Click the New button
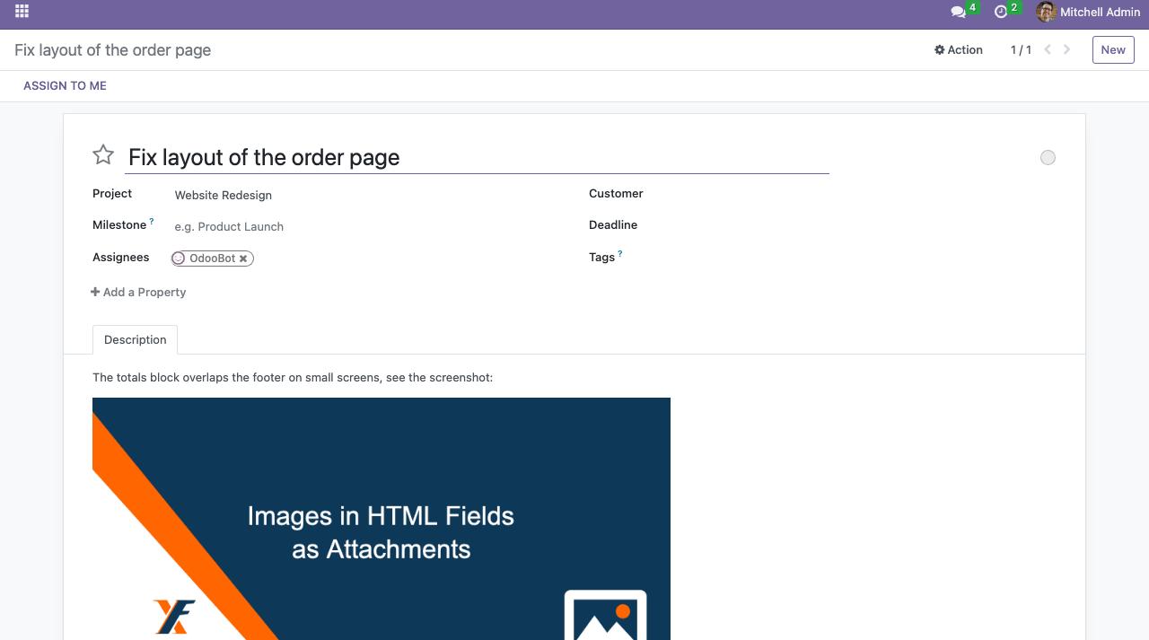Viewport: 1149px width, 640px height. click(1113, 50)
